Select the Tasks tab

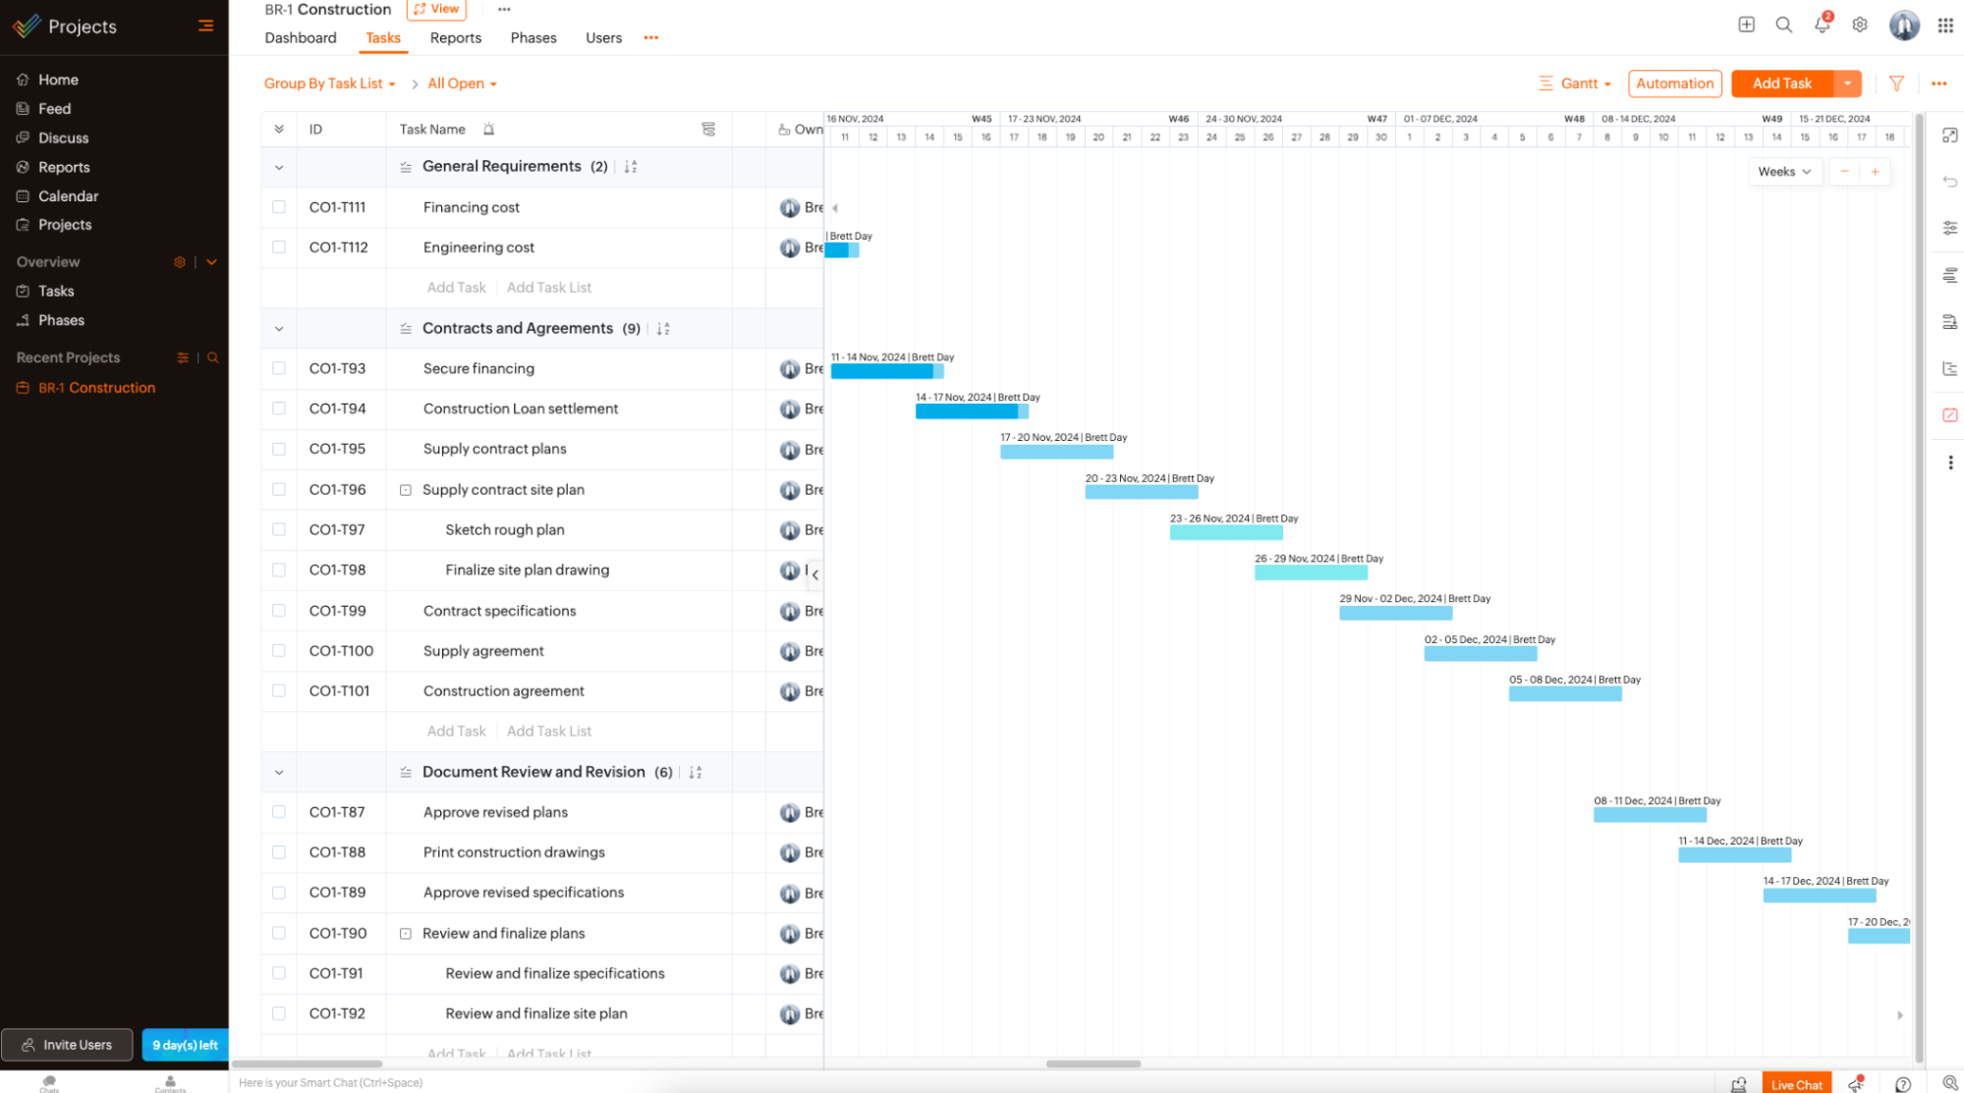[x=382, y=37]
